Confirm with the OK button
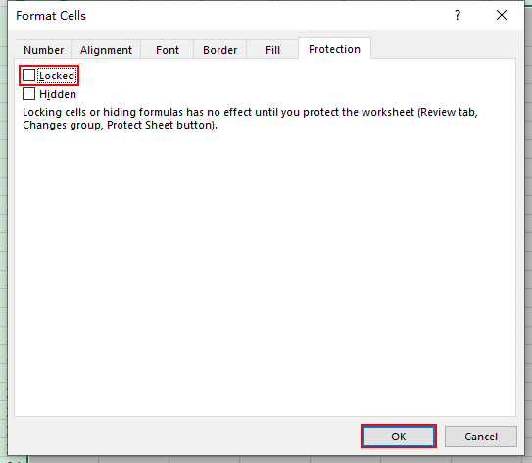 tap(399, 437)
